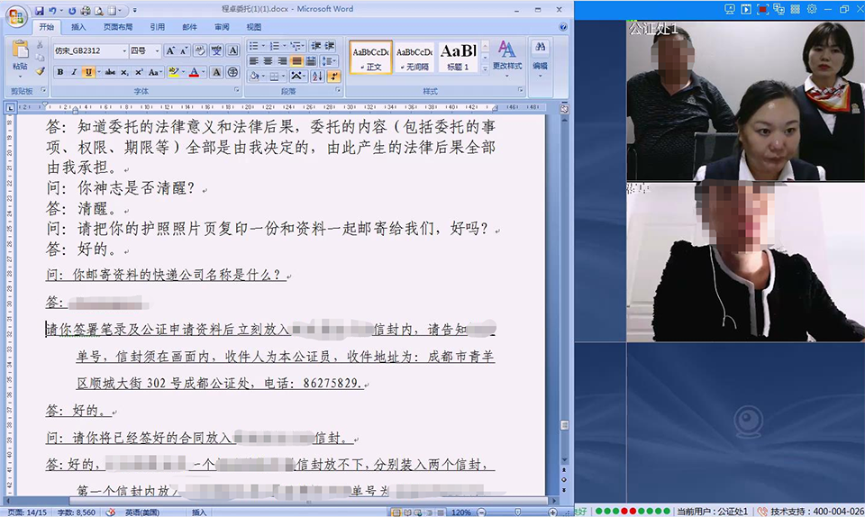The width and height of the screenshot is (865, 517).
Task: Open font color dropdown arrow
Action: pos(203,72)
